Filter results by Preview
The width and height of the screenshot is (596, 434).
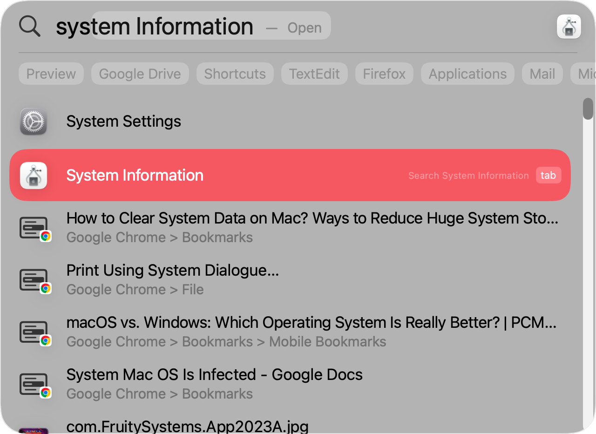tap(51, 73)
